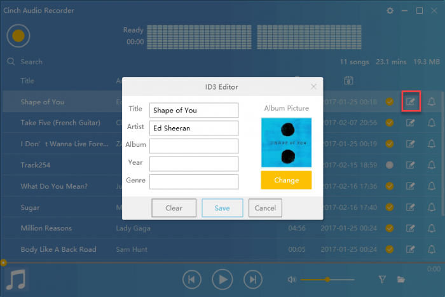Click the song list vertical scrollbar
Image resolution: width=445 pixels, height=297 pixels.
[x=443, y=153]
